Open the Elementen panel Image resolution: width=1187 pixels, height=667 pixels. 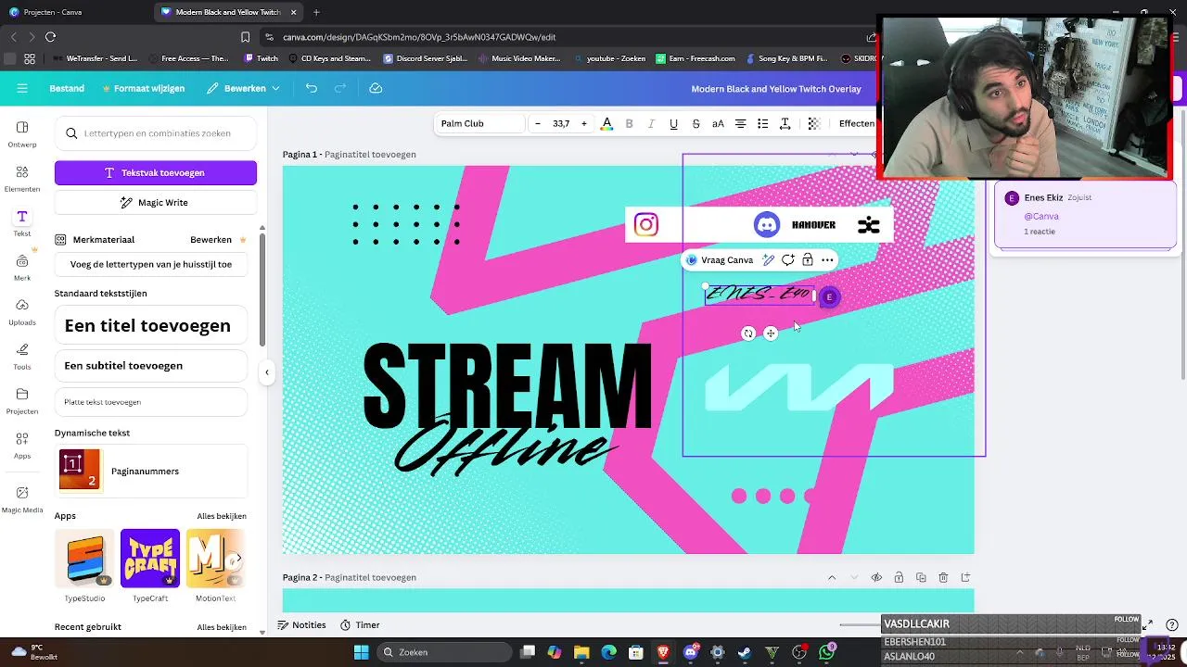22,178
